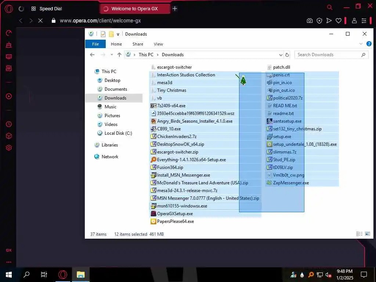Open File Explorer taskbar button
Viewport: 376px width, 282px height.
[80, 275]
